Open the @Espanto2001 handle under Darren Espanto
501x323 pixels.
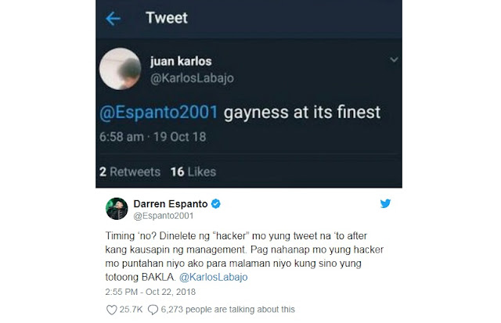pyautogui.click(x=164, y=216)
